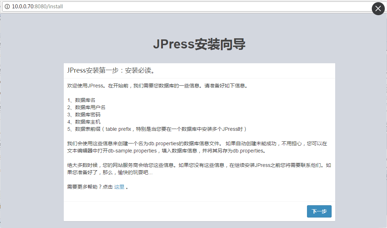Click the list item 2、数据库用户名

pyautogui.click(x=87, y=107)
